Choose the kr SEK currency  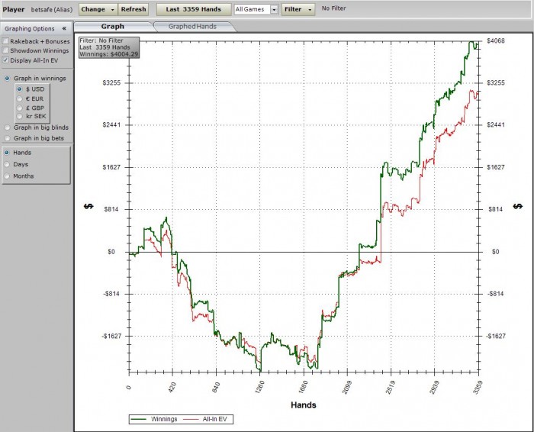click(x=19, y=116)
